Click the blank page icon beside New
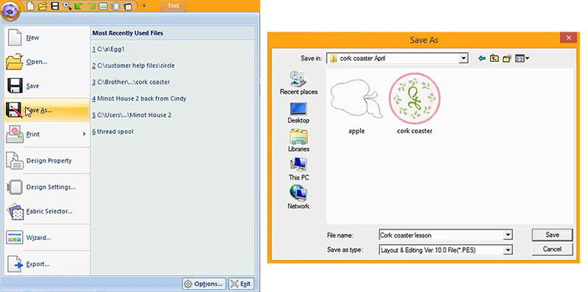The width and height of the screenshot is (588, 292). click(14, 38)
